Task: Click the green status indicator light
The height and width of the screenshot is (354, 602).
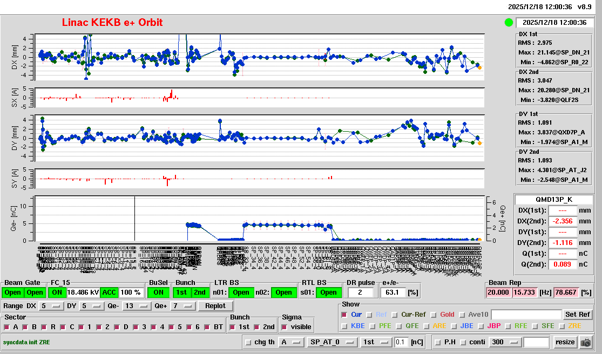Action: tap(508, 23)
